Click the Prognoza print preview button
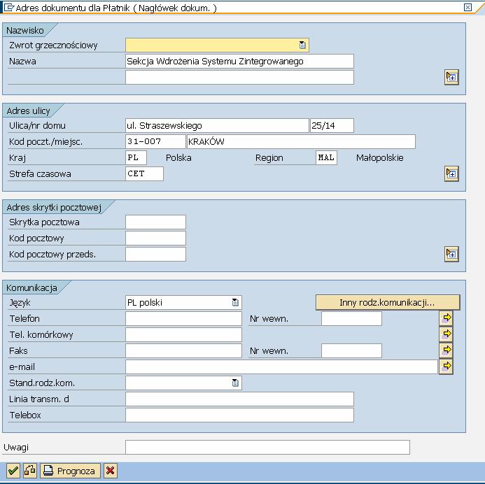This screenshot has width=485, height=484. pyautogui.click(x=70, y=471)
